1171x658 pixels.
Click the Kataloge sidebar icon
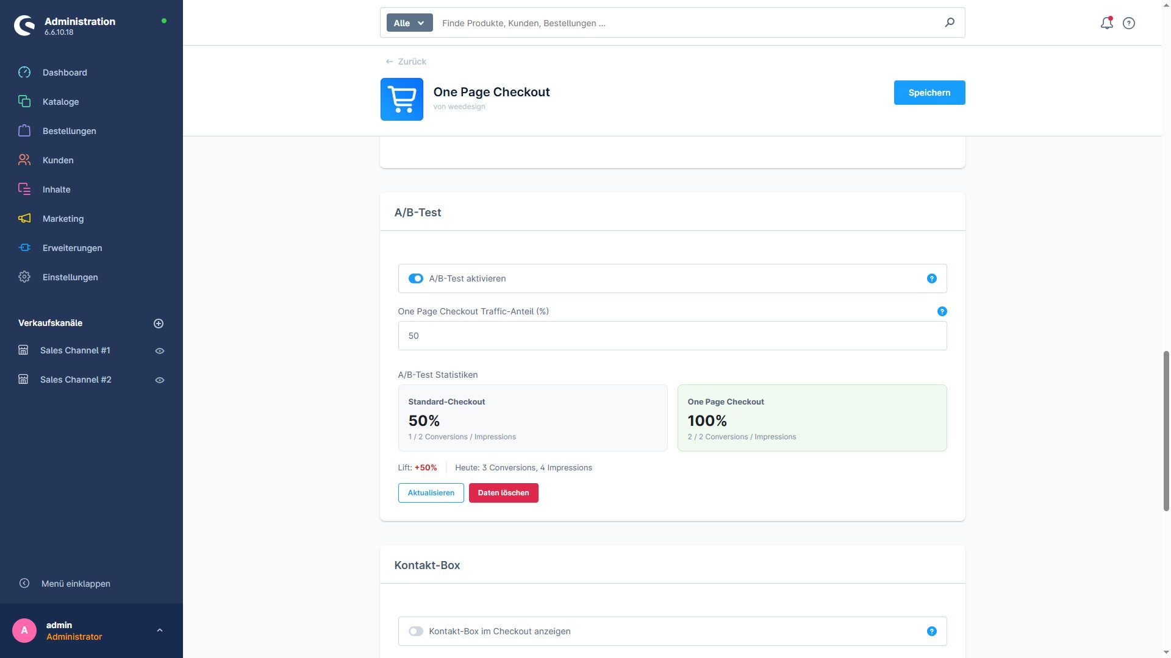[24, 102]
